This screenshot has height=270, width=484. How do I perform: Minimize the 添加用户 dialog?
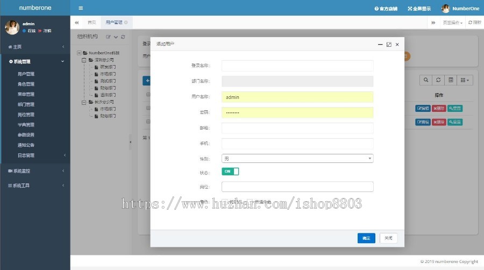[x=380, y=45]
